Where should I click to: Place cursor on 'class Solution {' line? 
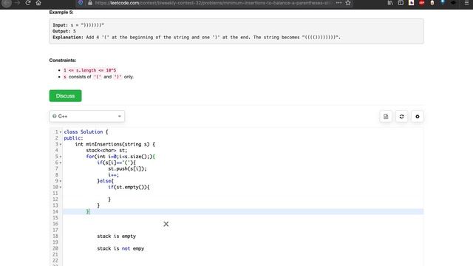point(86,132)
